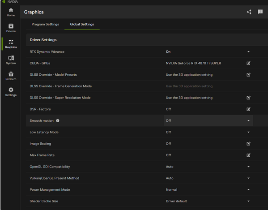268x210 pixels.
Task: Open the Redeem gift icon
Action: pos(11,76)
